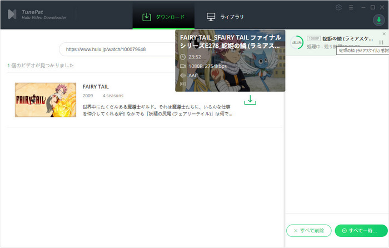Click the 処理中 status text

tap(313, 47)
